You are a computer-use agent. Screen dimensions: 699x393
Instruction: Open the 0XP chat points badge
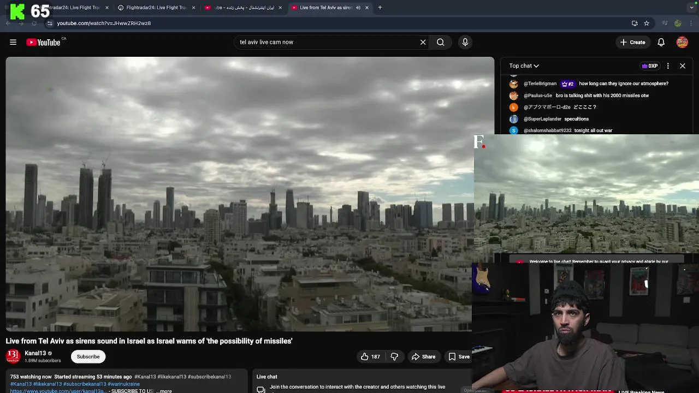point(650,65)
